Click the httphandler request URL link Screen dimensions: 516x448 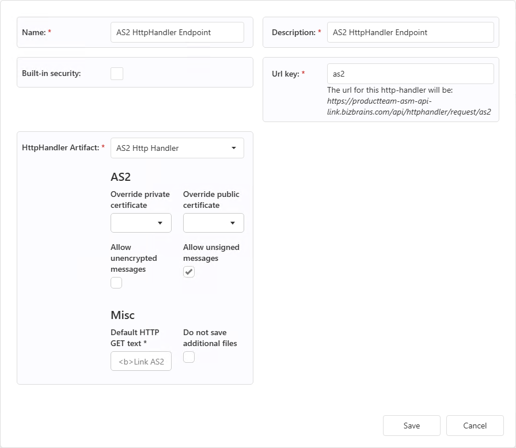click(409, 107)
